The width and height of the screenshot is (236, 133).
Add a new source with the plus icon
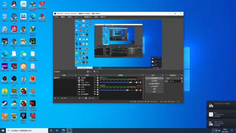pyautogui.click(x=79, y=98)
